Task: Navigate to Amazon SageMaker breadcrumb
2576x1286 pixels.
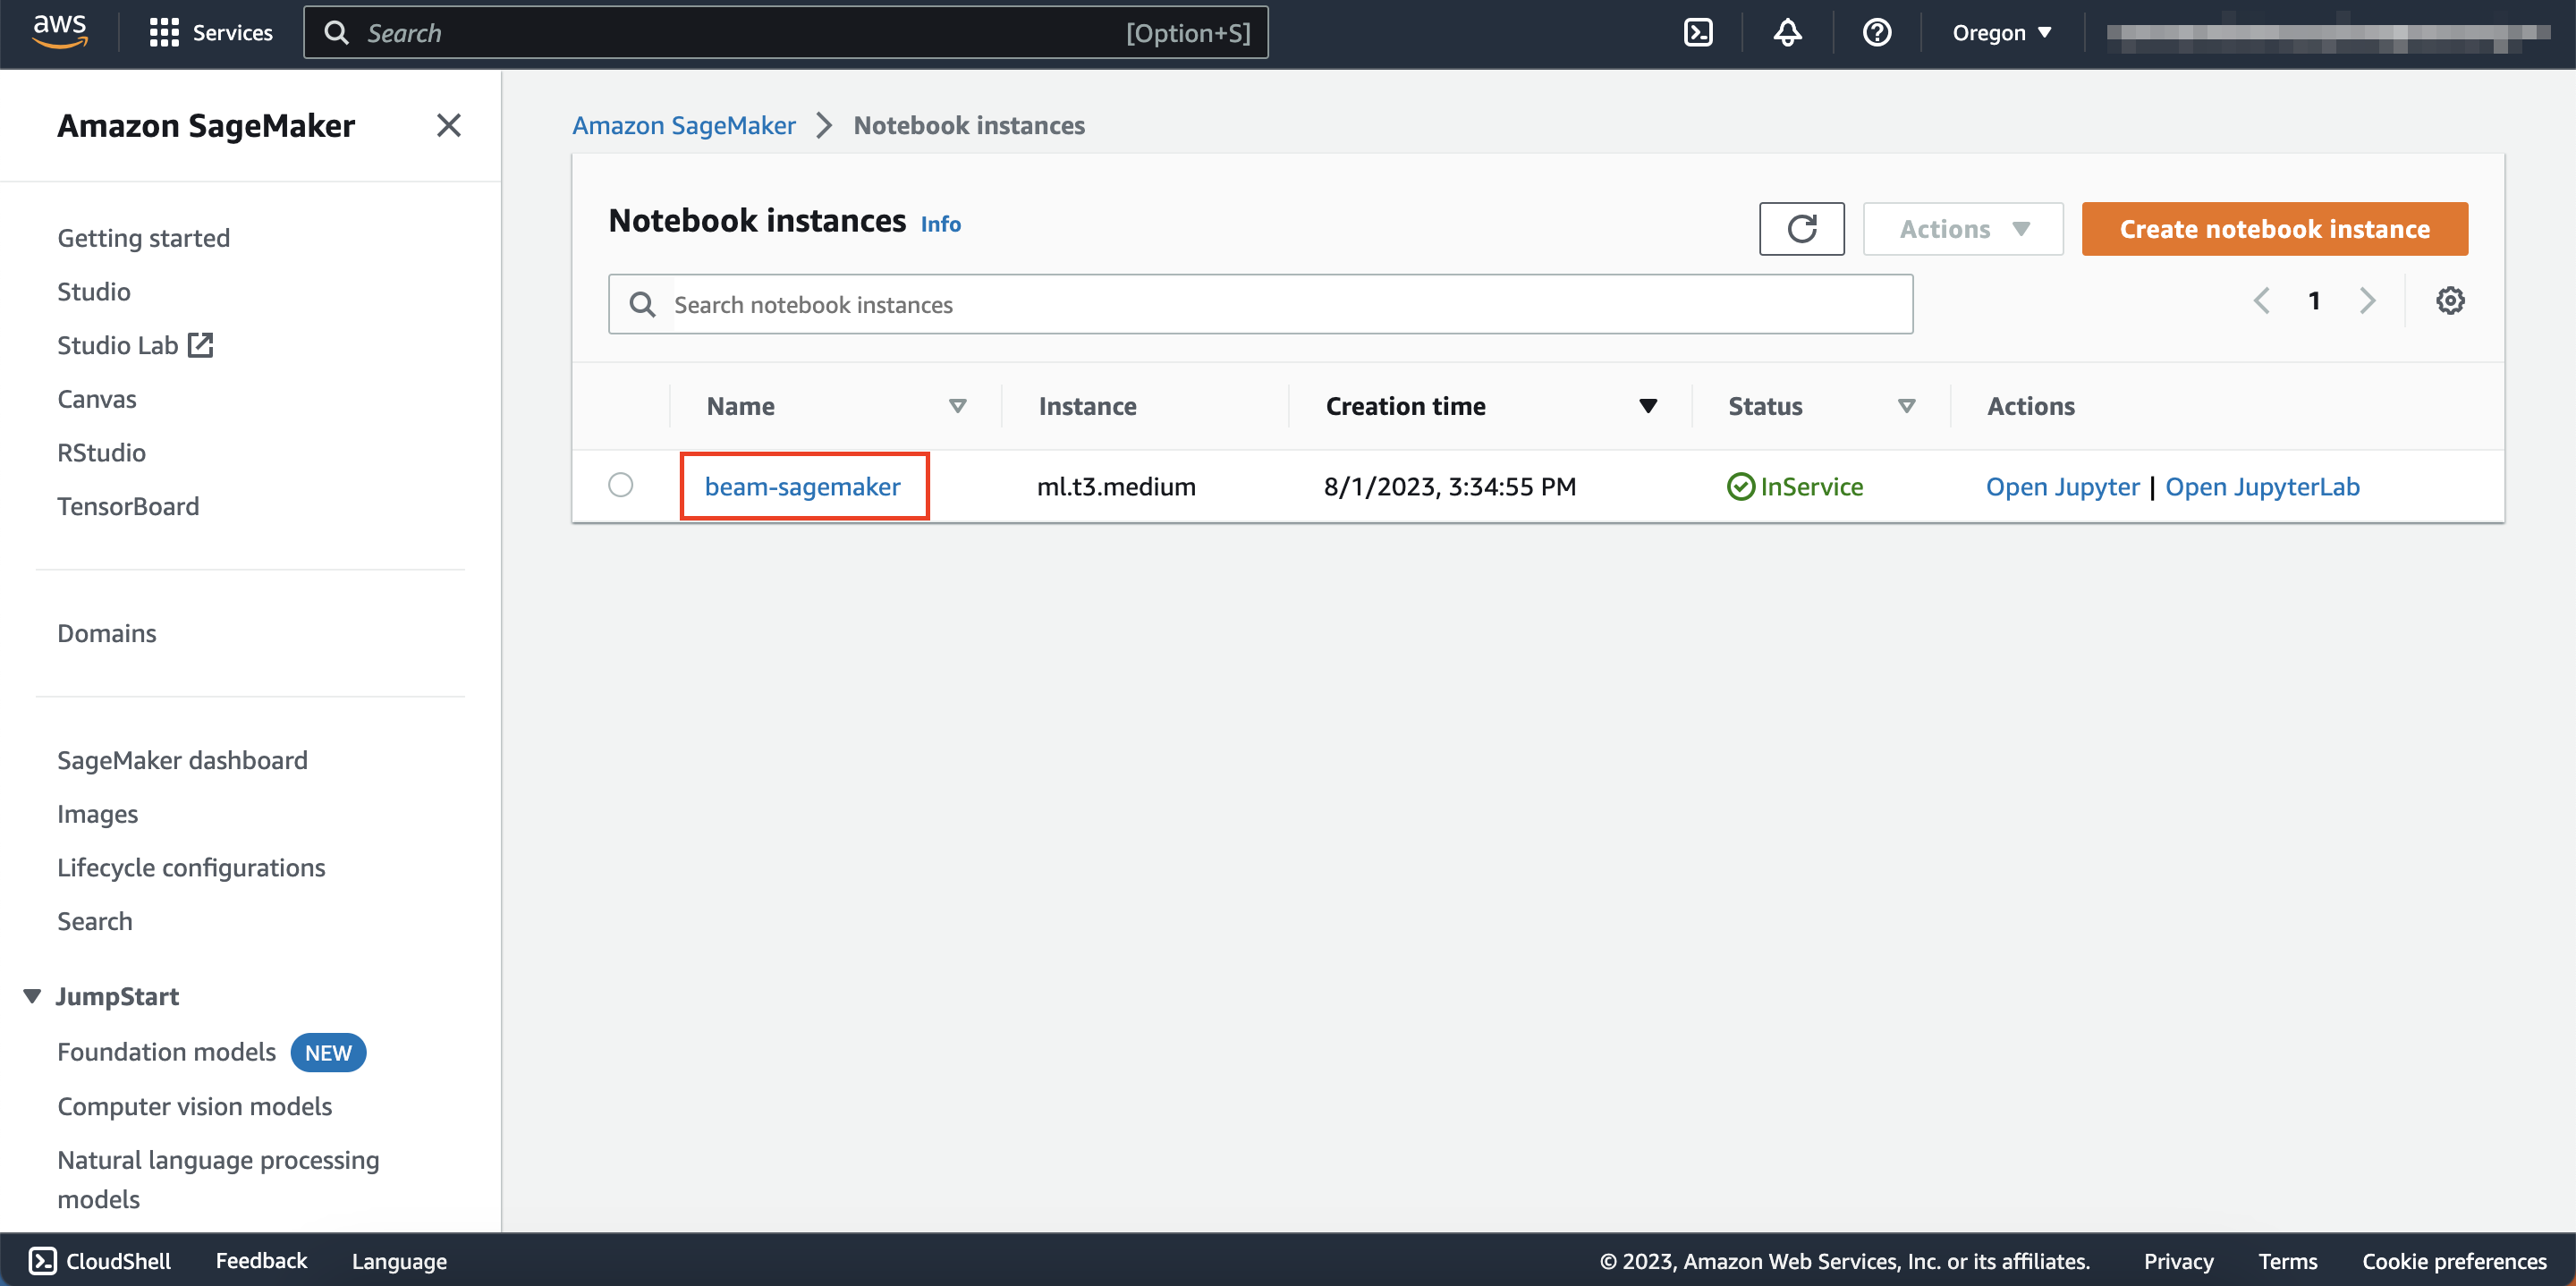Action: pyautogui.click(x=683, y=125)
